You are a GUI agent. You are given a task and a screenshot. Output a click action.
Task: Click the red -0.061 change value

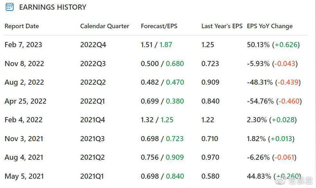pos(284,157)
